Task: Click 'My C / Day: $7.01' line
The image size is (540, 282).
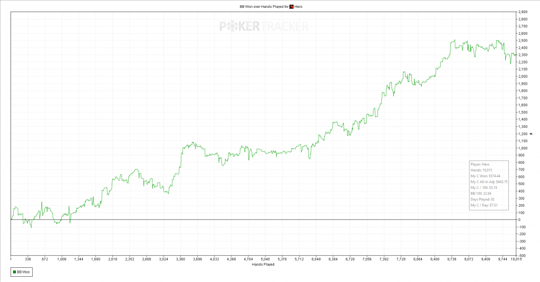Action: 484,205
